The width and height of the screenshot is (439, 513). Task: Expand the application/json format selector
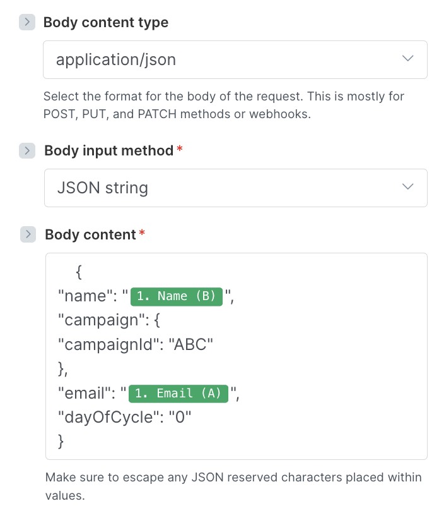(235, 59)
